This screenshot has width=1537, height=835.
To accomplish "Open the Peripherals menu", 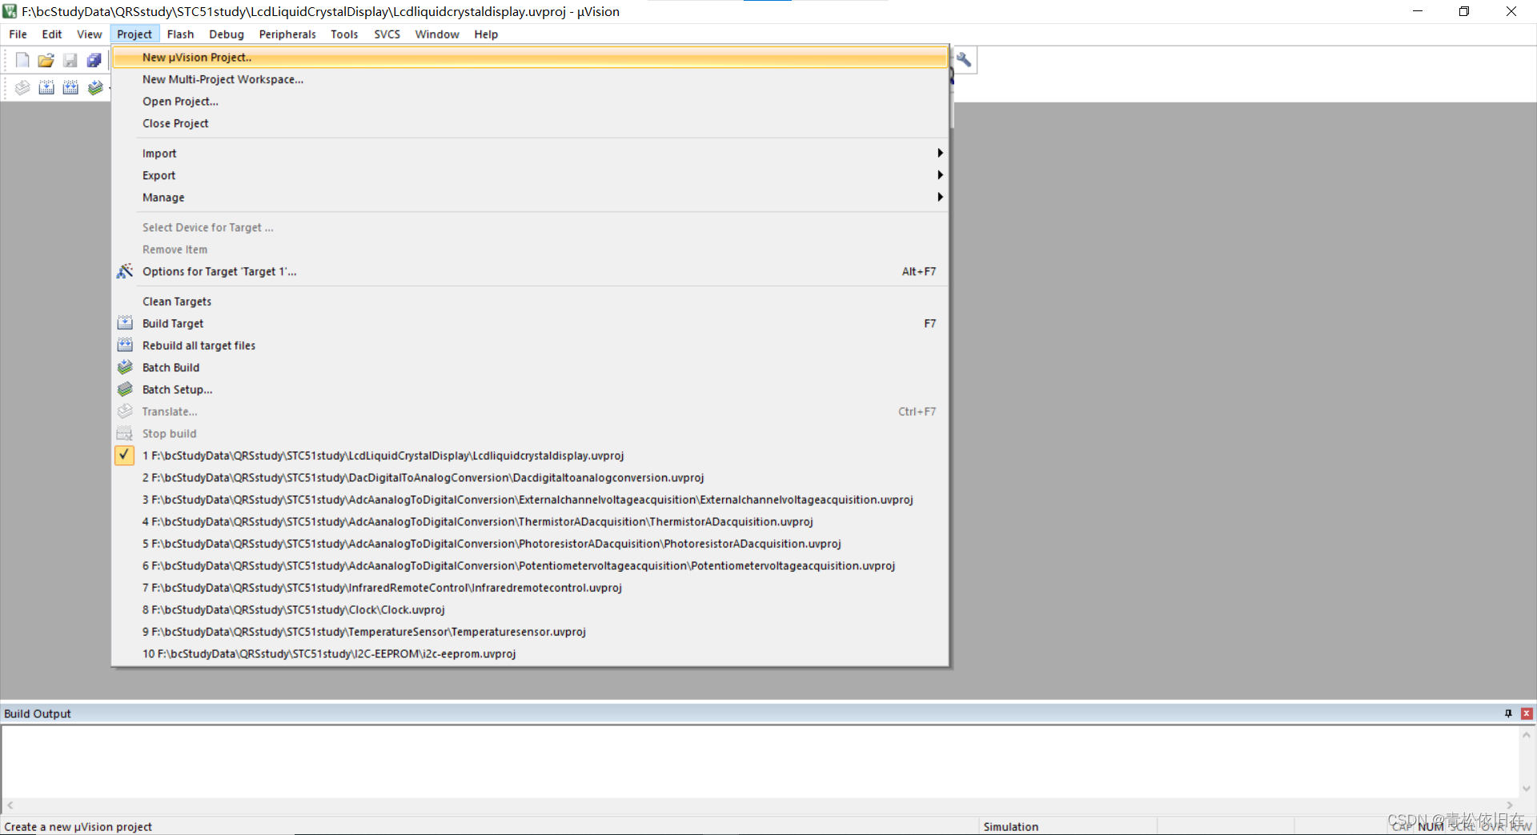I will tap(287, 34).
